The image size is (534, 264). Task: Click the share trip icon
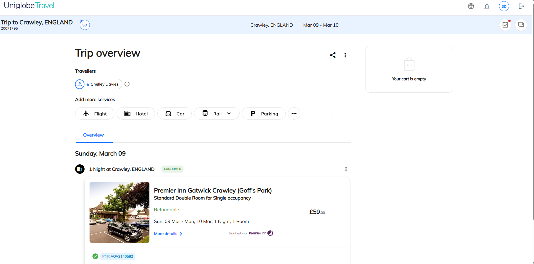coord(333,55)
